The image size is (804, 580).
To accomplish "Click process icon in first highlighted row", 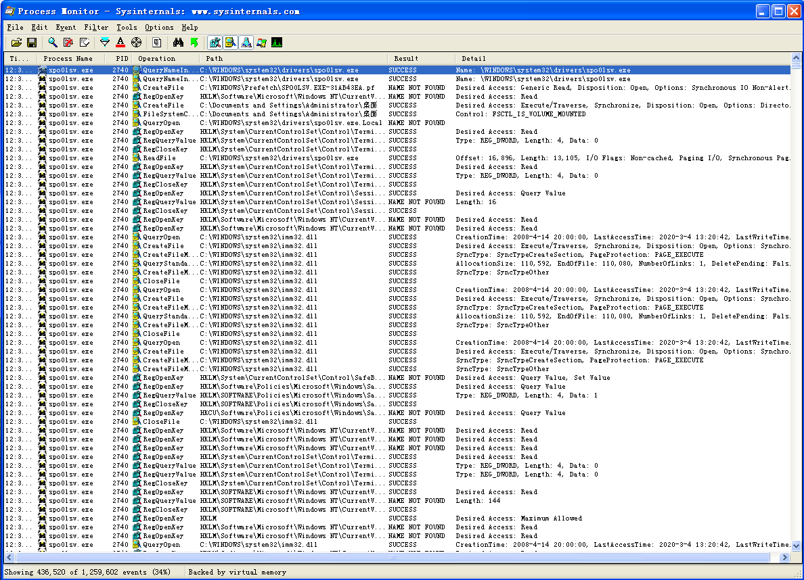I will (42, 70).
